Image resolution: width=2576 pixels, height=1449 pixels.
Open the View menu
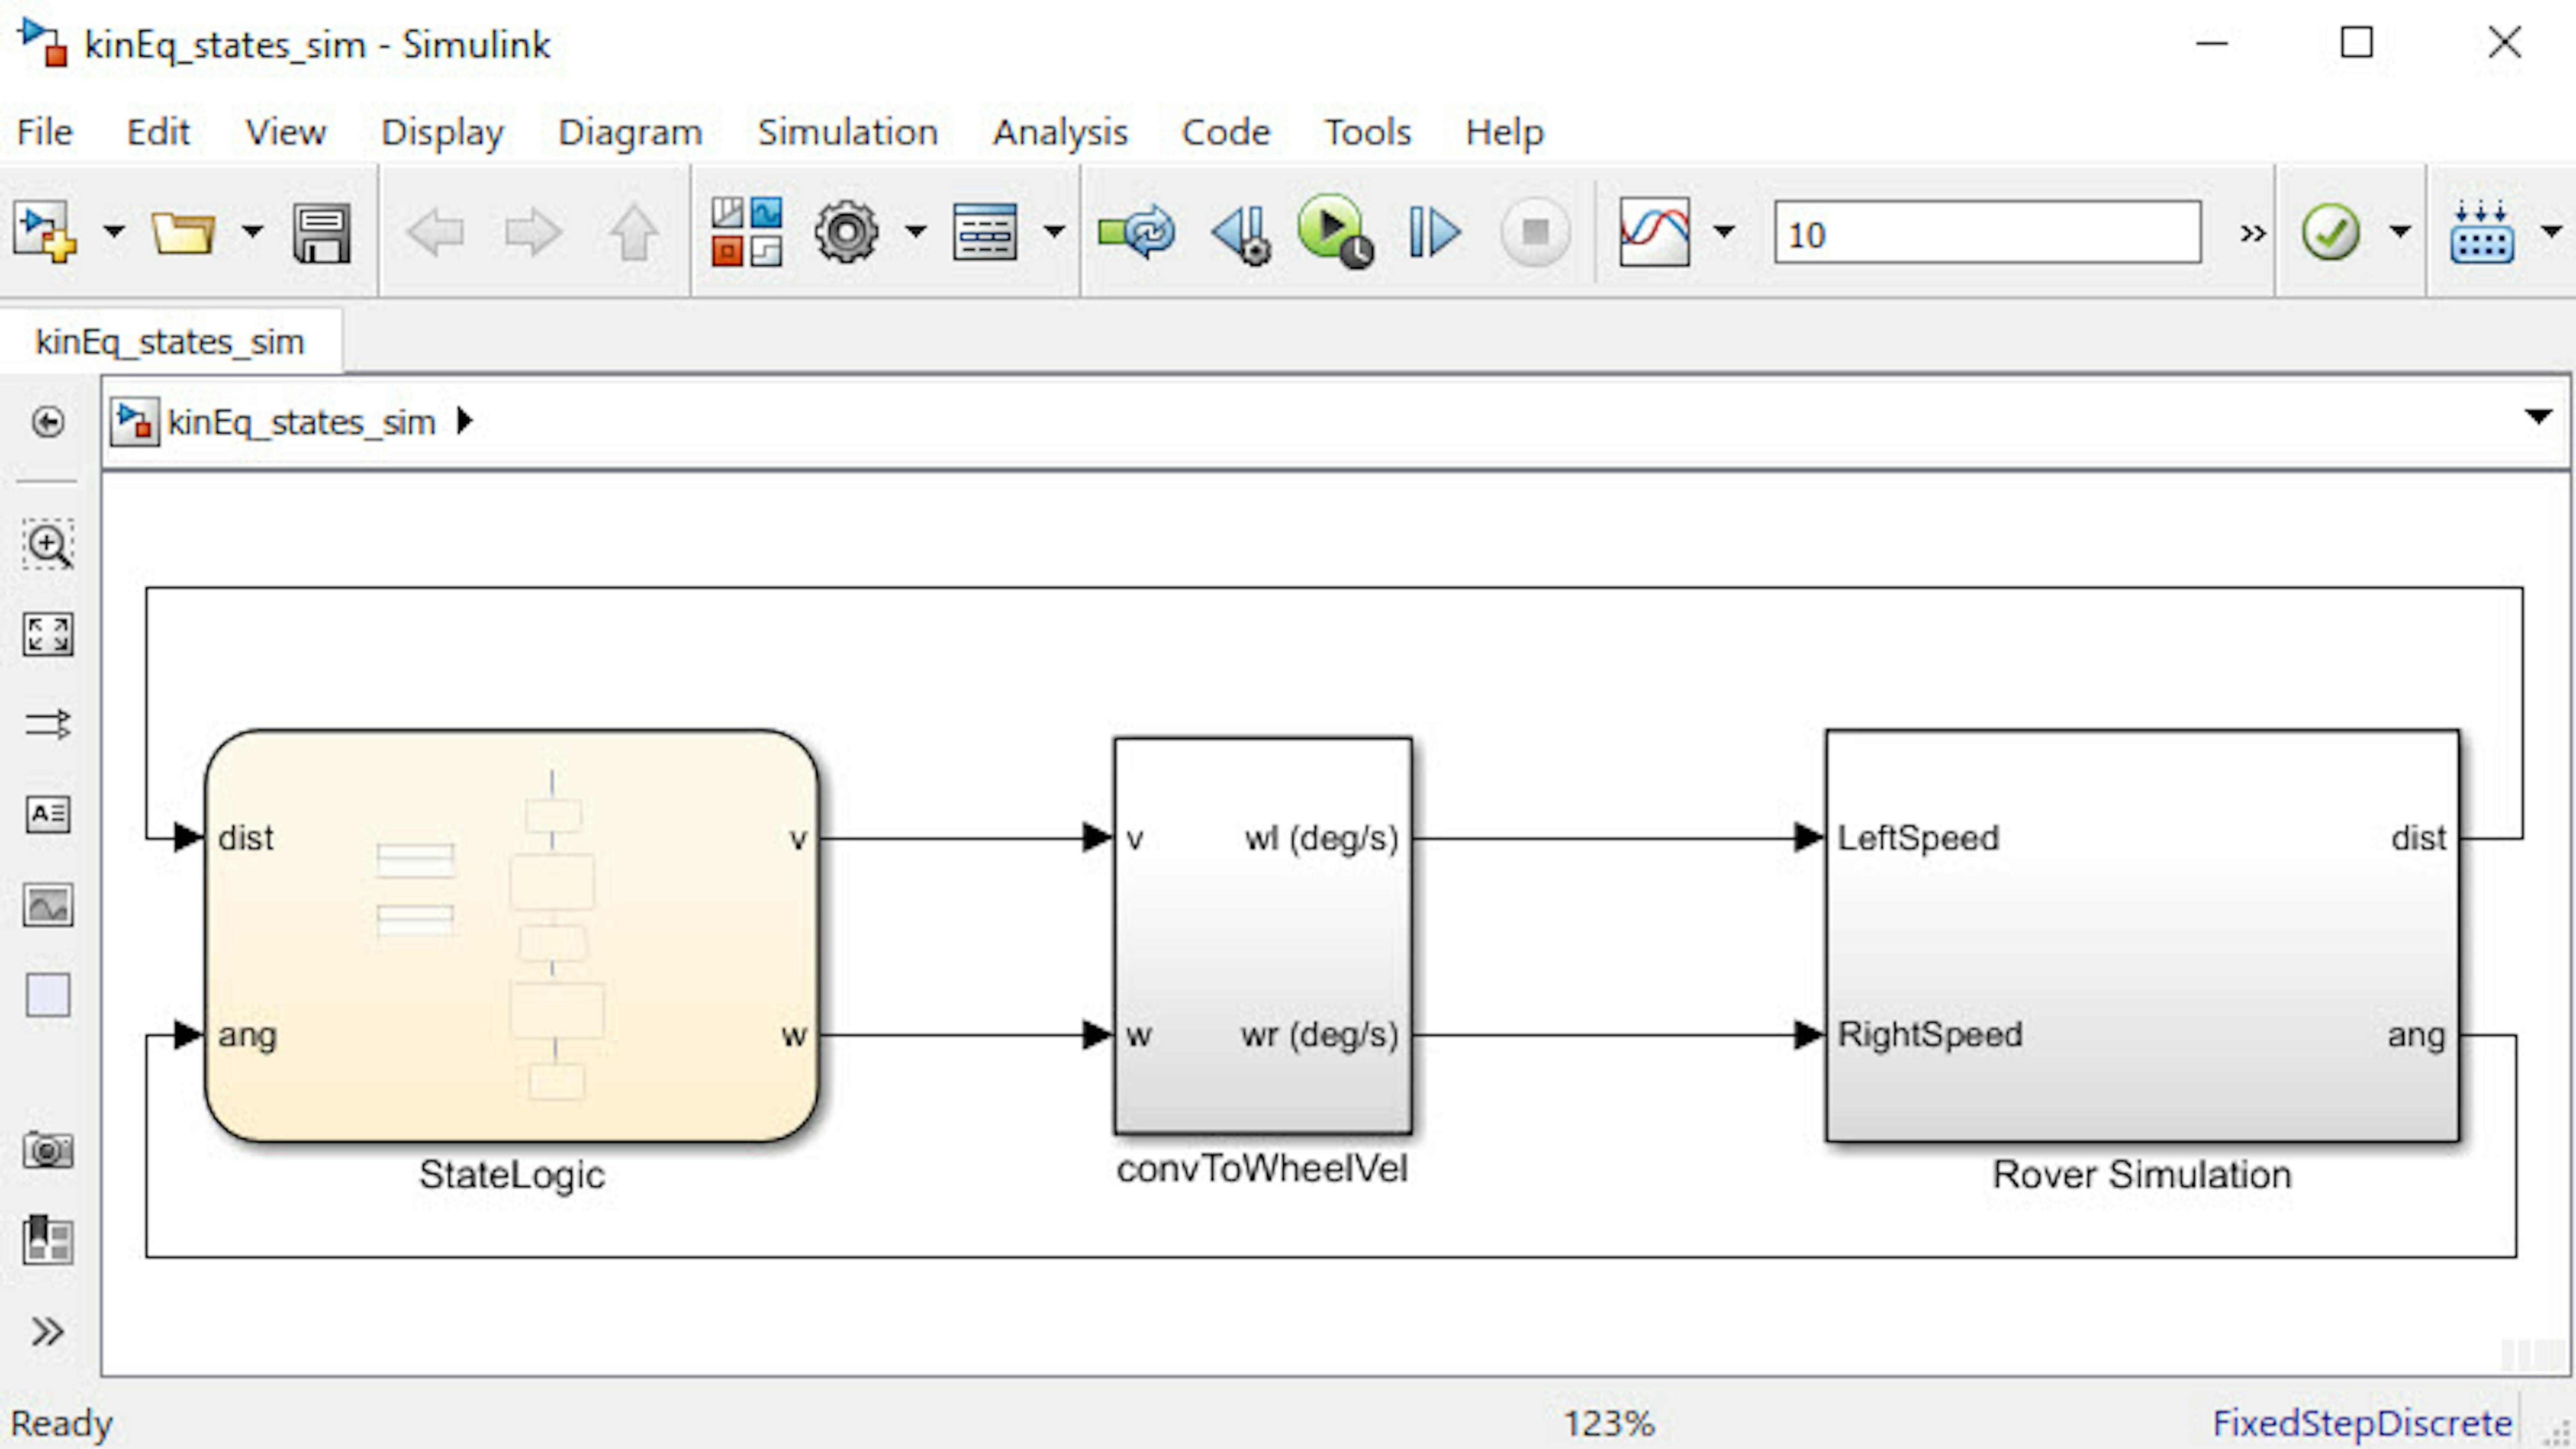(x=286, y=132)
